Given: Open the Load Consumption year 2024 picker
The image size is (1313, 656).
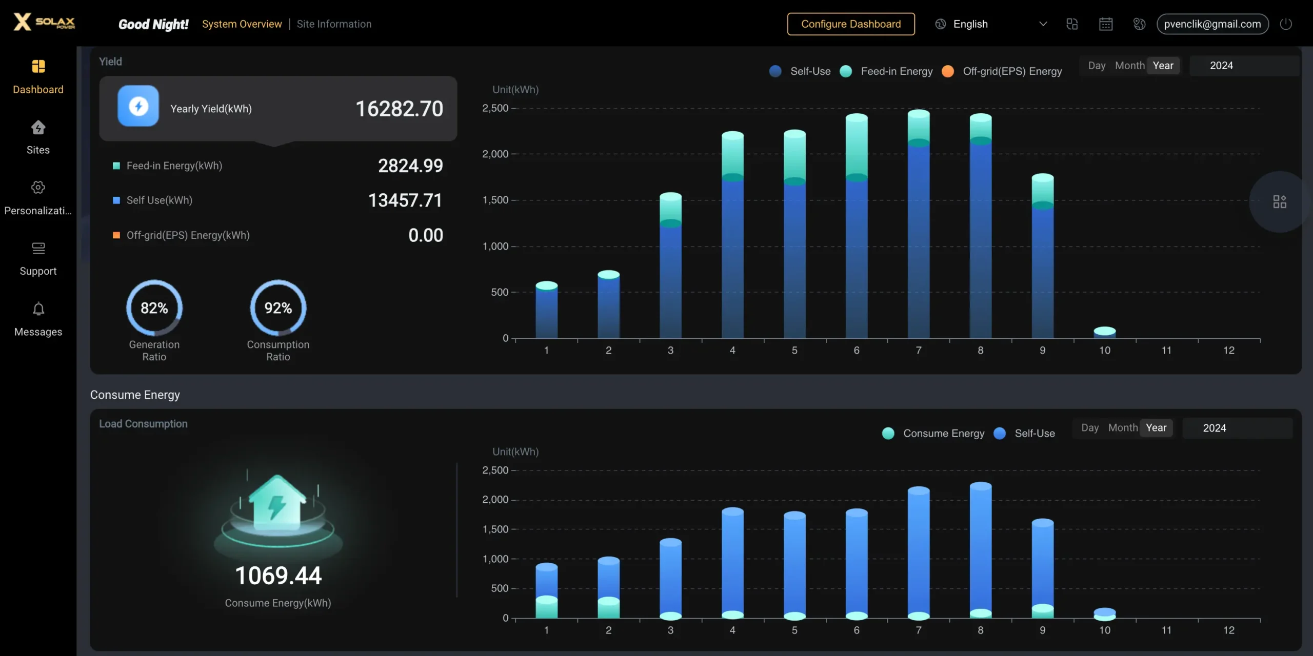Looking at the screenshot, I should coord(1238,428).
